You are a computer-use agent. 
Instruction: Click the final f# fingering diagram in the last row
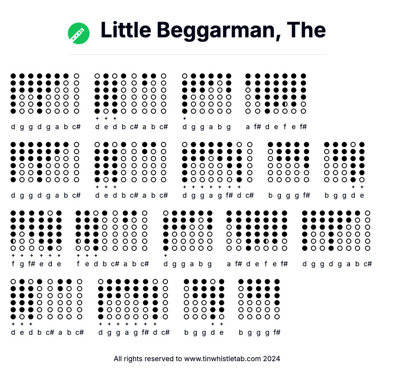tap(277, 299)
